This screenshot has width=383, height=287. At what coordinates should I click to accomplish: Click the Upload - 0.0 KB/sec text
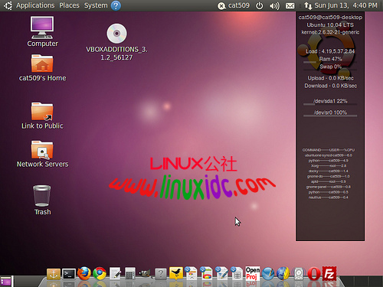[x=330, y=78]
